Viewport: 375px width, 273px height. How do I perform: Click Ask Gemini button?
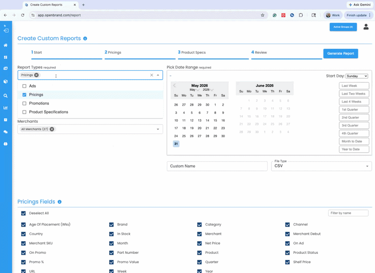pyautogui.click(x=360, y=5)
